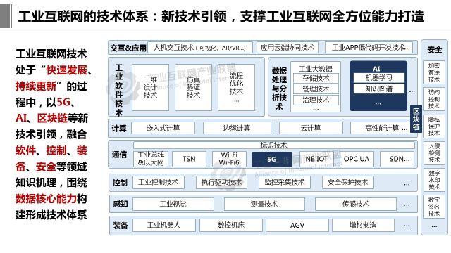This screenshot has width=451, height=253.
Task: Select the 云计算 box
Action: (311, 128)
